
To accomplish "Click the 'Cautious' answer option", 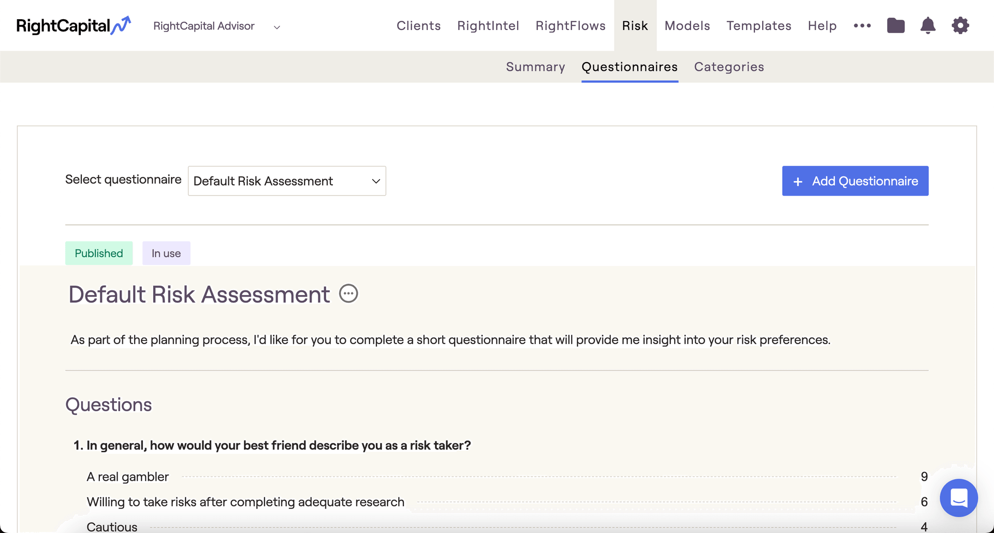I will [112, 527].
